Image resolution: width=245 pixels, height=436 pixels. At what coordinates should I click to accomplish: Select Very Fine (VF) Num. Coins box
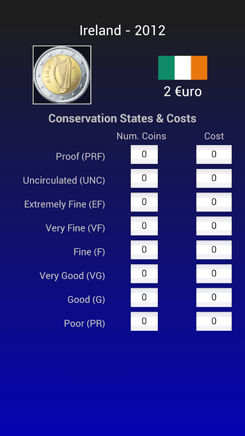144,226
